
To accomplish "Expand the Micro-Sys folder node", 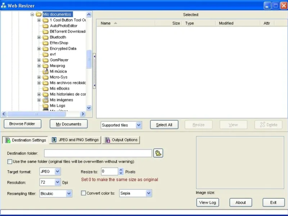I will [x=39, y=77].
